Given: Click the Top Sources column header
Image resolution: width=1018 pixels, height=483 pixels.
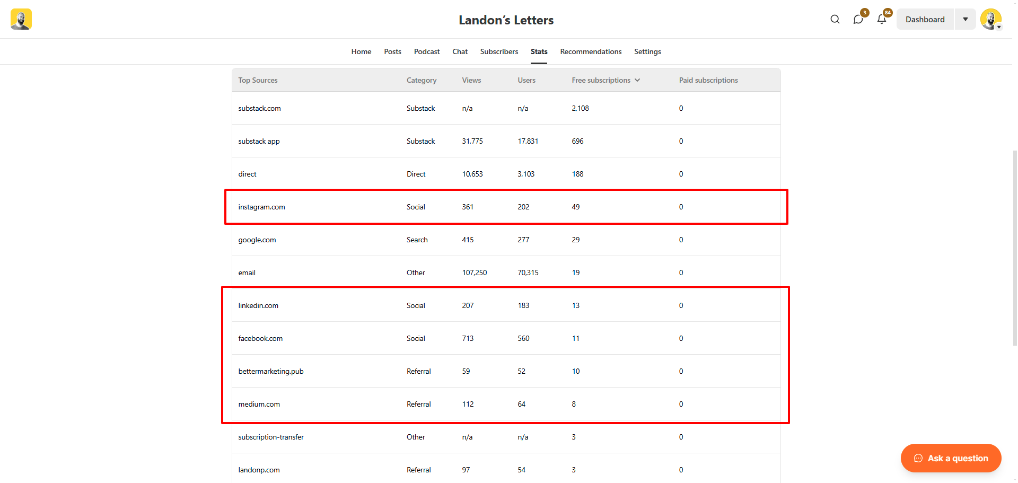Looking at the screenshot, I should (x=258, y=80).
